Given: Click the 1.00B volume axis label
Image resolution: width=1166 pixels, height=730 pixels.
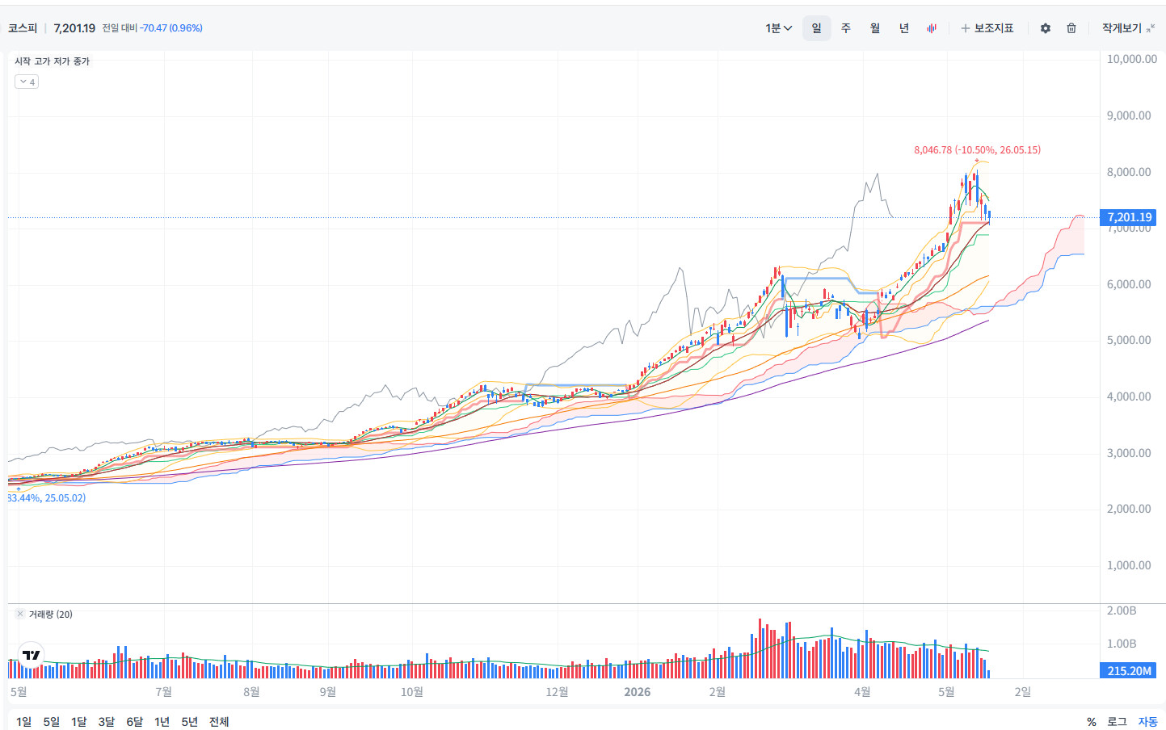Looking at the screenshot, I should (1122, 644).
